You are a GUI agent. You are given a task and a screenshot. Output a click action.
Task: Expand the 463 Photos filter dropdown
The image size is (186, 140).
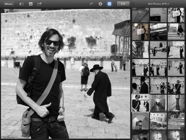click(x=158, y=4)
